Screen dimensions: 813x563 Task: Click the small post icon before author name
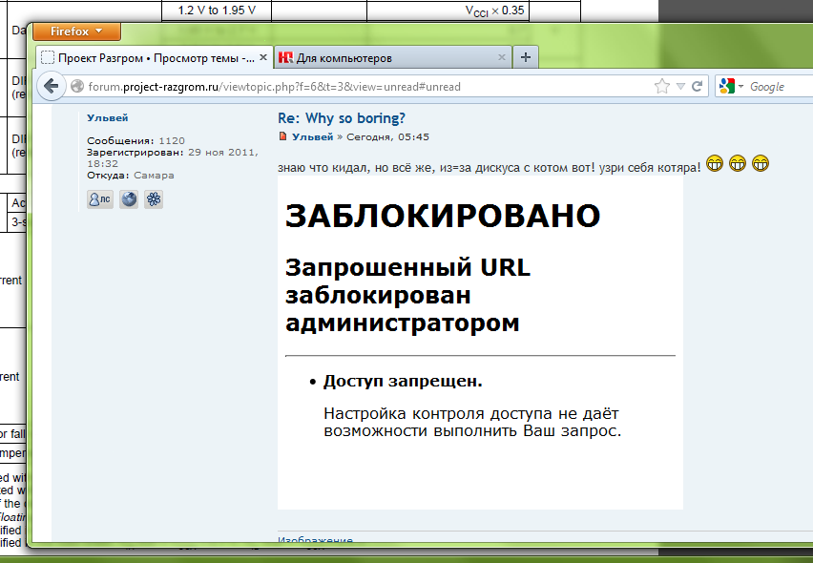(282, 137)
